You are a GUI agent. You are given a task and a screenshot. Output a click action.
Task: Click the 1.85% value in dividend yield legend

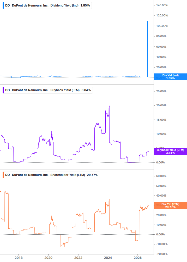coord(85,5)
